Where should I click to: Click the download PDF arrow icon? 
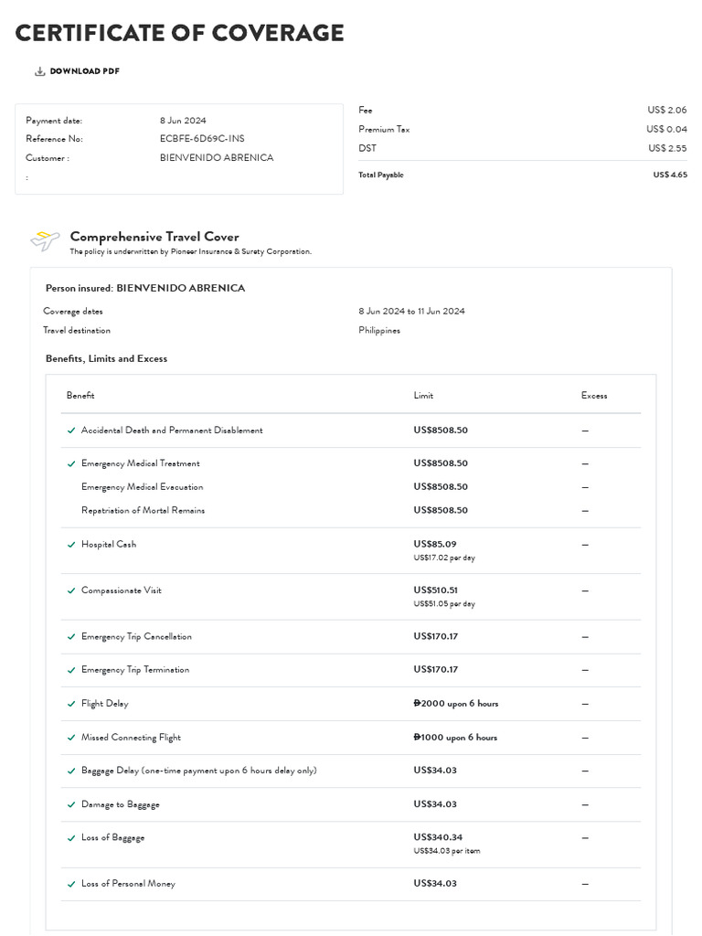point(39,71)
